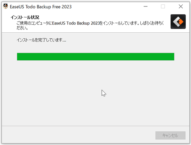
Task: Minimize the installer window
Action: 145,6
